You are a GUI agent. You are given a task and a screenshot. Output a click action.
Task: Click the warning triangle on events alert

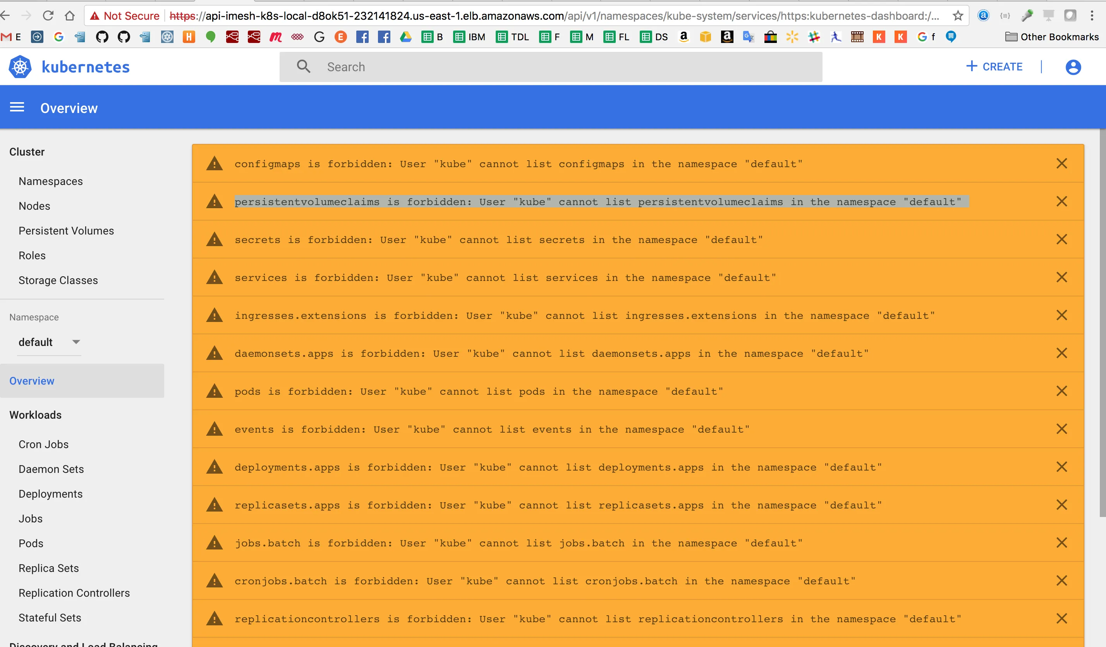(x=214, y=430)
